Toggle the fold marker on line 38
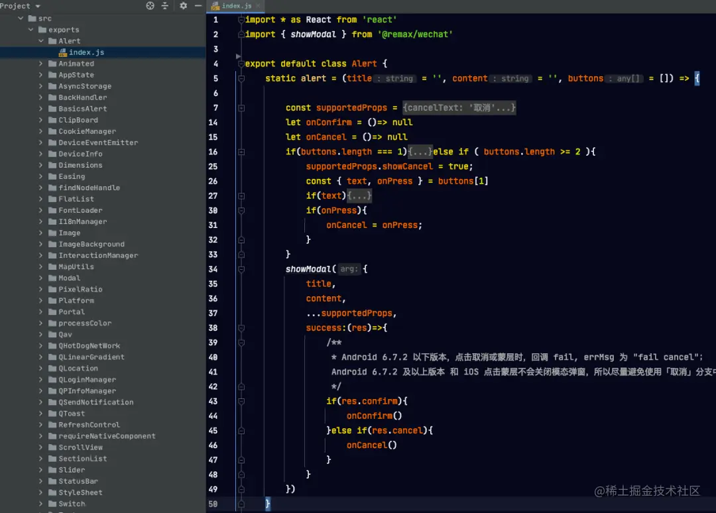 tap(241, 327)
